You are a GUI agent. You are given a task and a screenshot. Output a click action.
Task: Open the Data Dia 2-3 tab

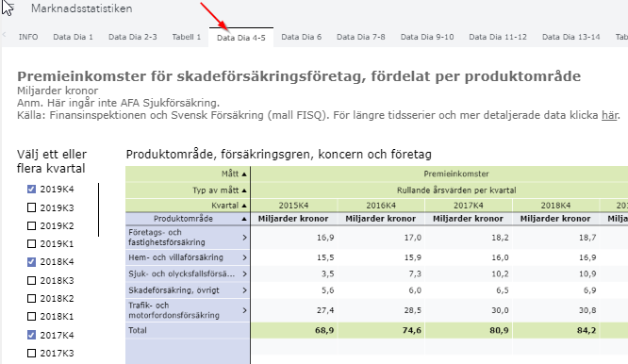pyautogui.click(x=133, y=37)
